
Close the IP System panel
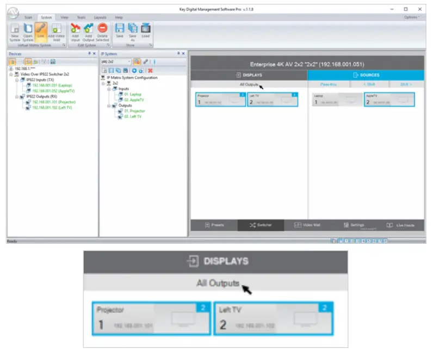pyautogui.click(x=183, y=53)
